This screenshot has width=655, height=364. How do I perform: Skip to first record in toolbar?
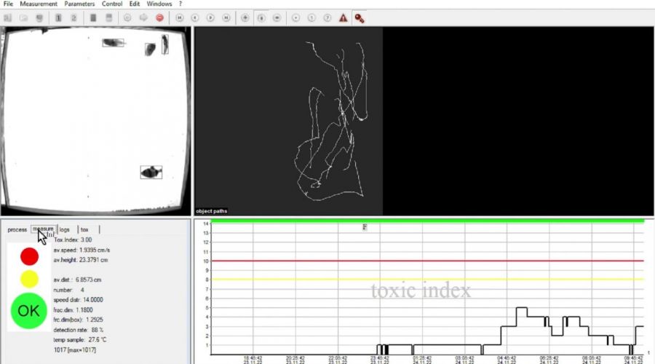179,18
